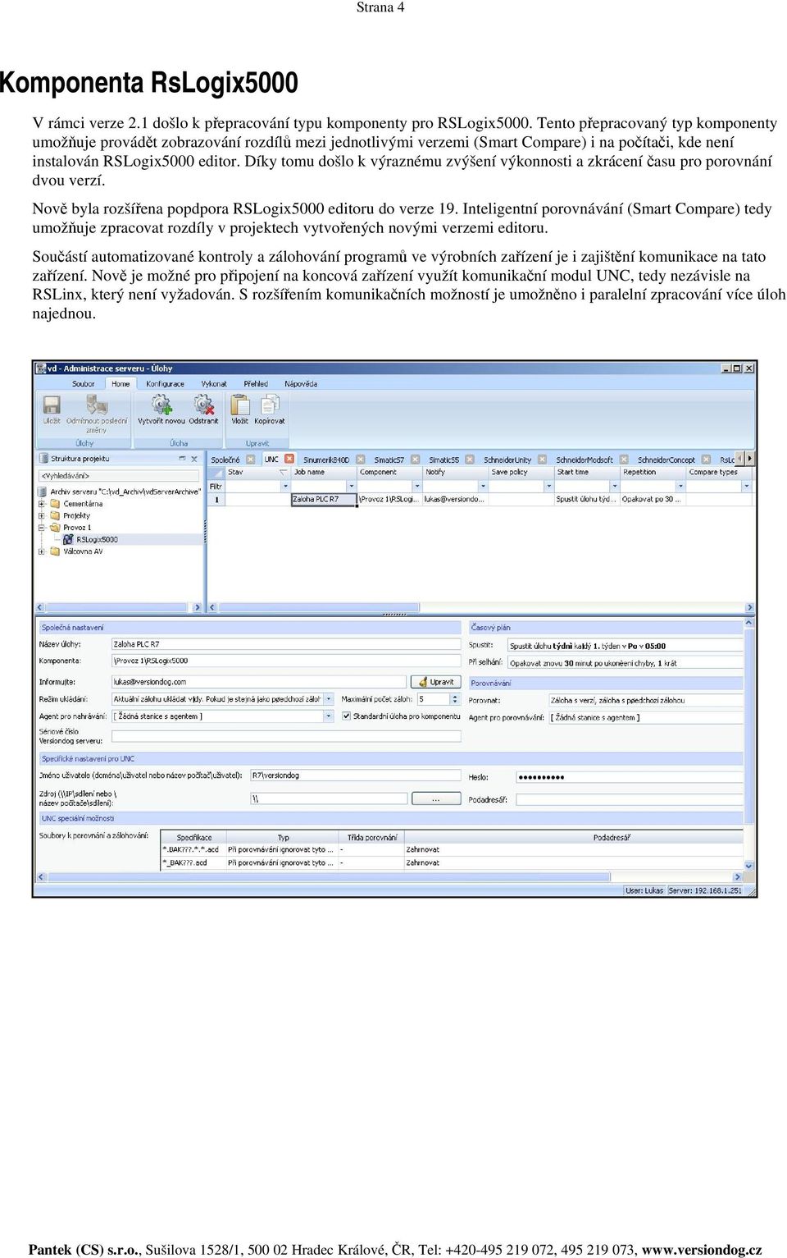
Task: Click the Compare types column header
Action: pyautogui.click(x=719, y=472)
